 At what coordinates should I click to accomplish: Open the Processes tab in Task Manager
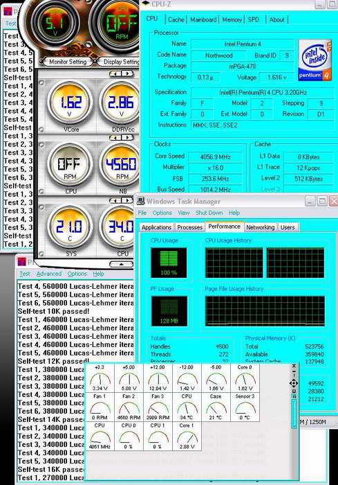click(189, 227)
